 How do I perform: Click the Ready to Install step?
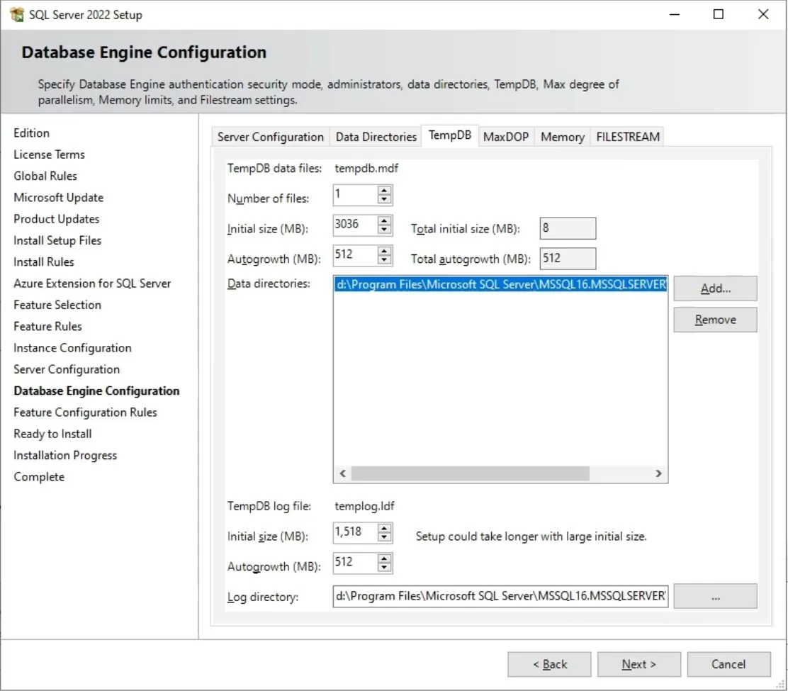pos(52,434)
